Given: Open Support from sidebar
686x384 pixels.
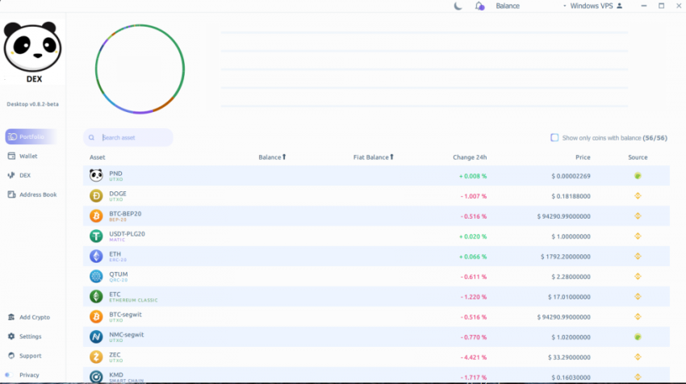Looking at the screenshot, I should coord(24,356).
